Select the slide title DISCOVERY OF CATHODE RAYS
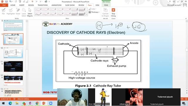 pyautogui.click(x=86, y=32)
